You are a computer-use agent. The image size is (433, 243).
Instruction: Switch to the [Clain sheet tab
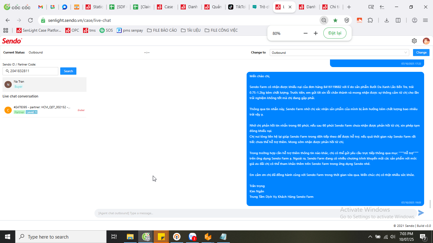(x=143, y=7)
